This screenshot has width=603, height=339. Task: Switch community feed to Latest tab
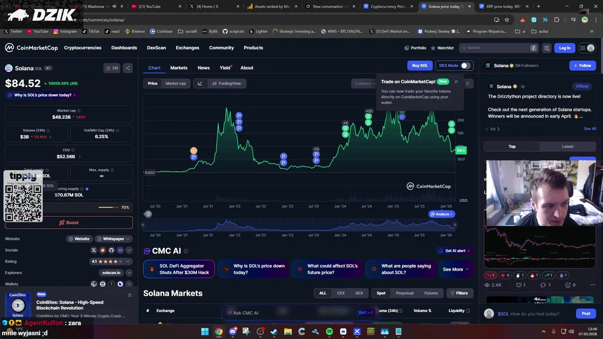pos(568,146)
